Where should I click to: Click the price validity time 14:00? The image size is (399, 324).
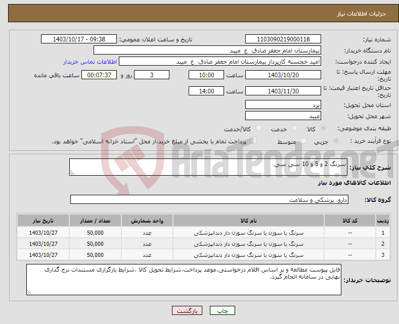(206, 91)
